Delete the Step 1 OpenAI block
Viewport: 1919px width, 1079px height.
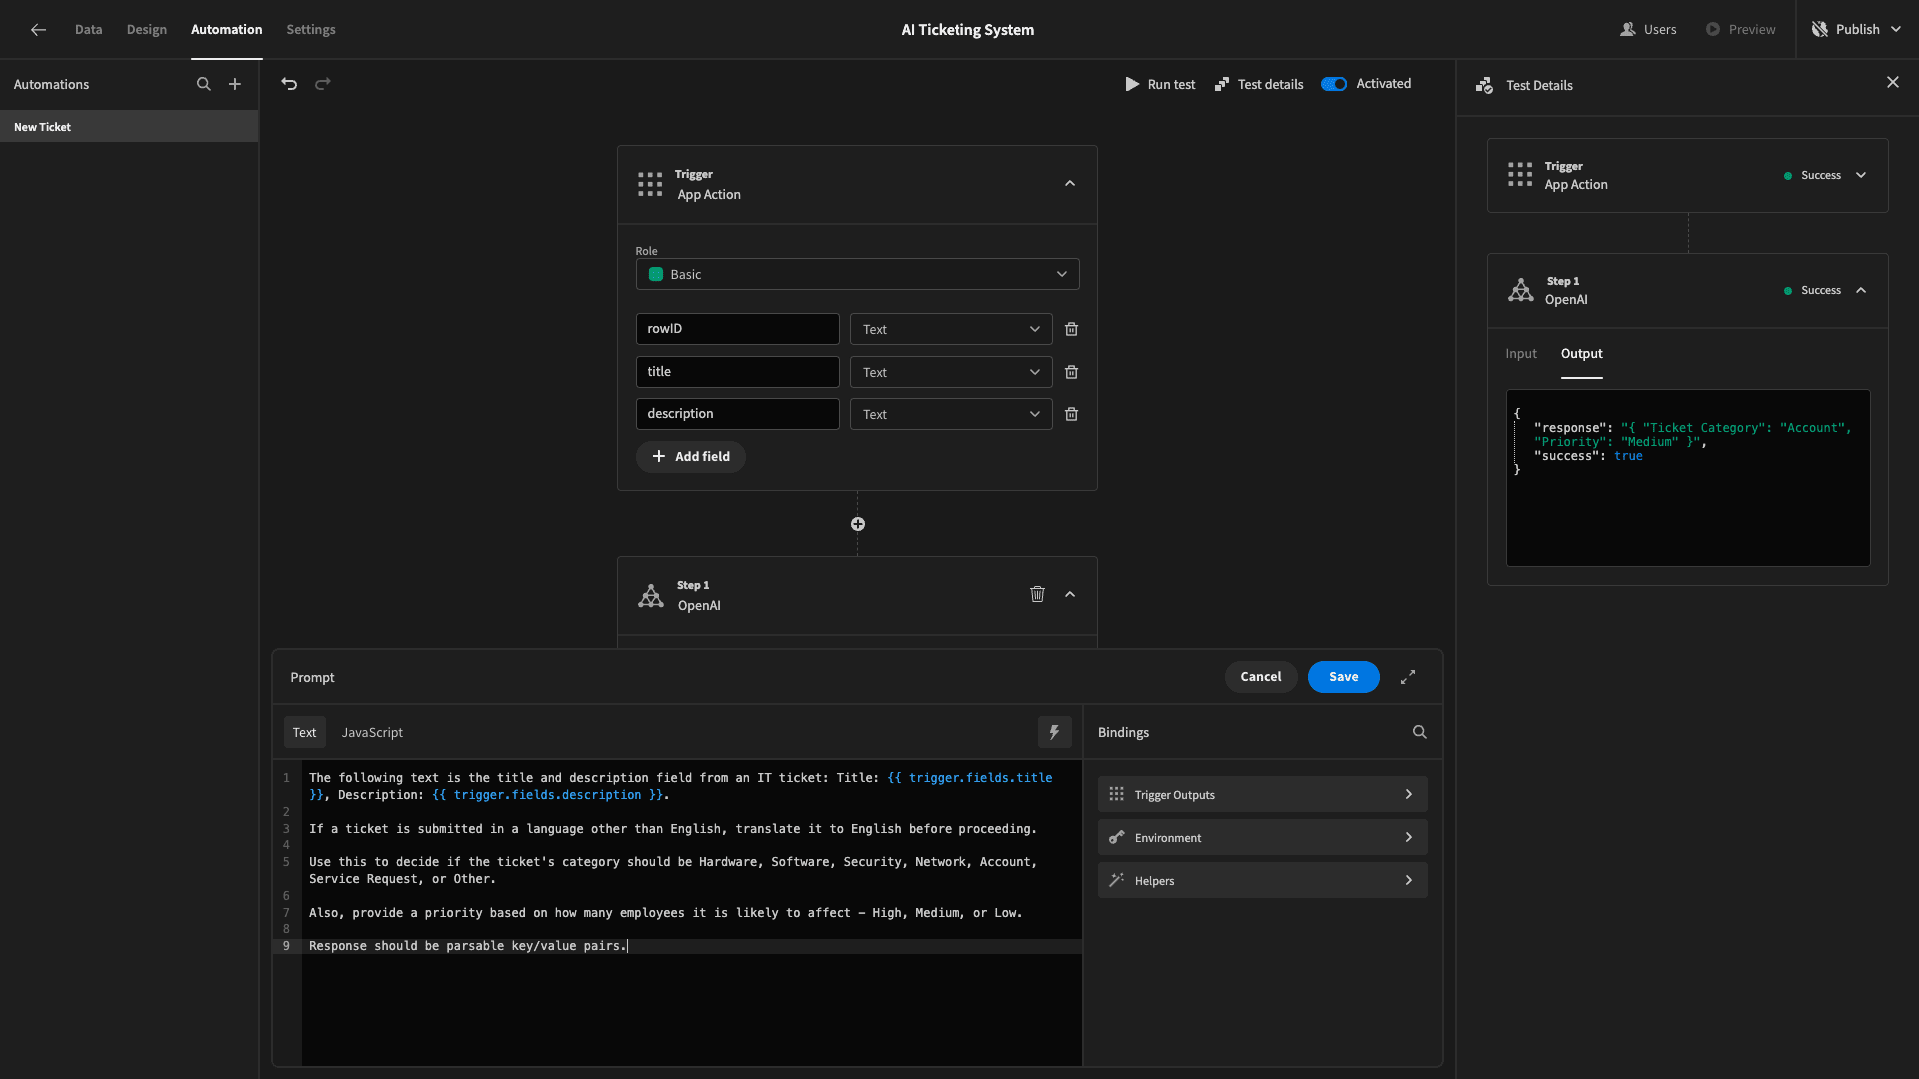click(x=1037, y=594)
